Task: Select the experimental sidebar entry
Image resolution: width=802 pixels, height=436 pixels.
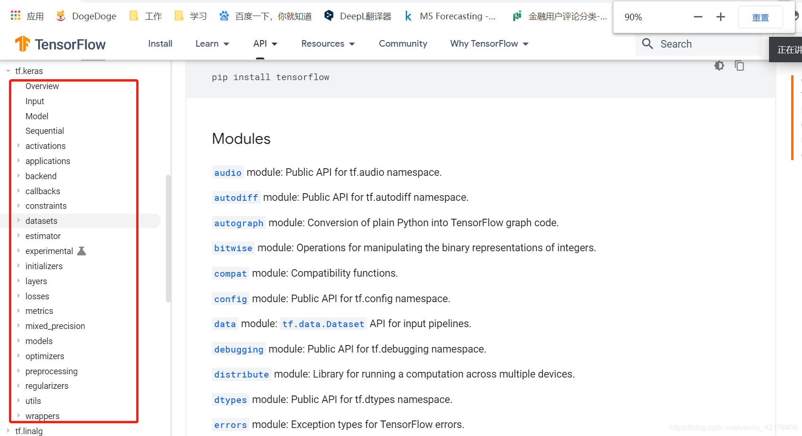Action: pyautogui.click(x=49, y=251)
